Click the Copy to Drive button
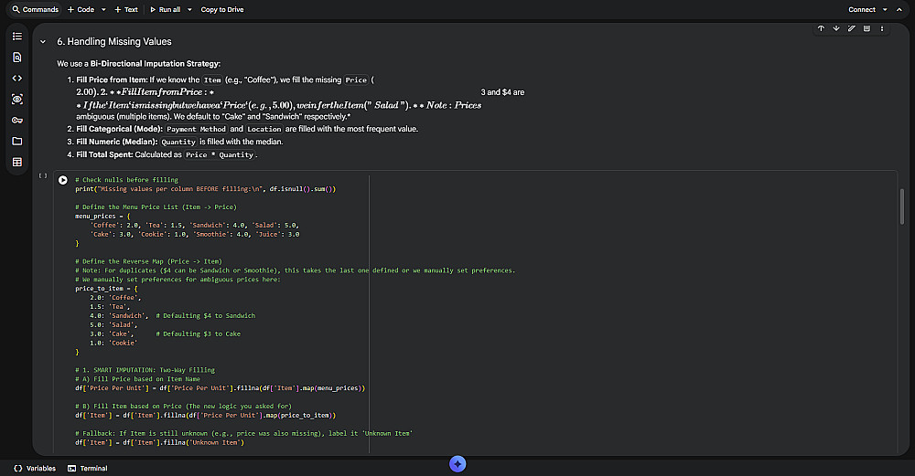This screenshot has width=915, height=476. [x=221, y=10]
